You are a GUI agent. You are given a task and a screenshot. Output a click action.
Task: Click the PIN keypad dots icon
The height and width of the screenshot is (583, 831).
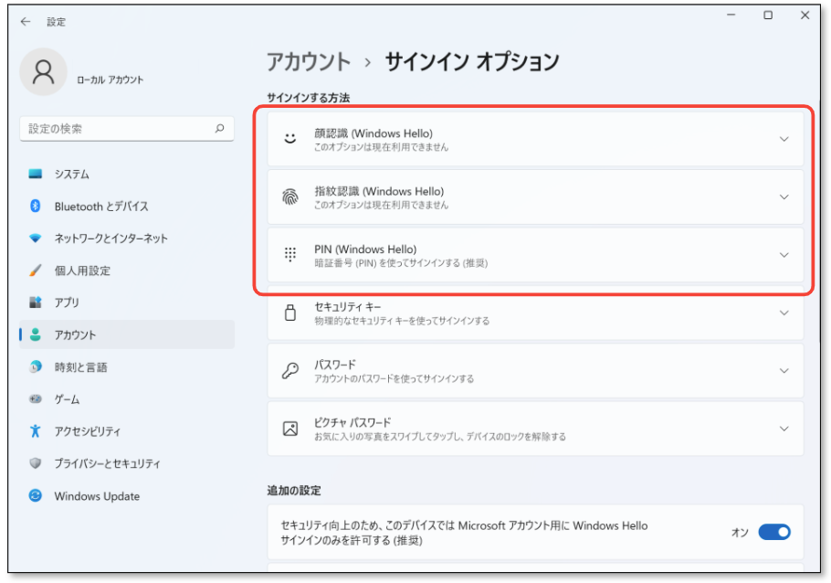click(x=289, y=255)
